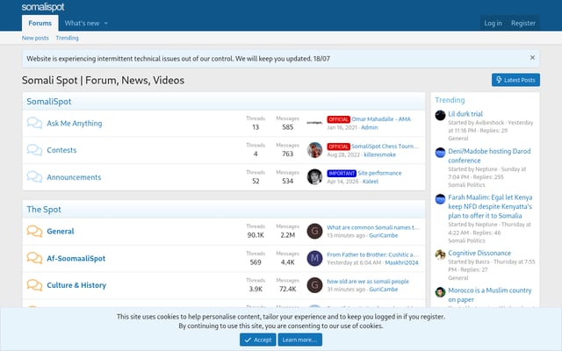Click GuriCambe username in General row
The height and width of the screenshot is (351, 562).
click(383, 235)
